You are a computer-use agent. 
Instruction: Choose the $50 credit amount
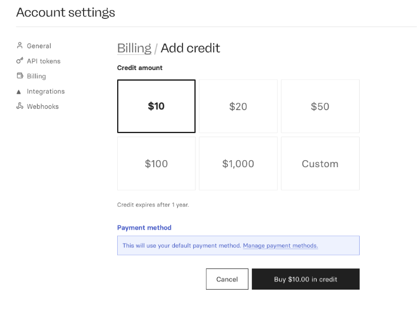pos(320,107)
